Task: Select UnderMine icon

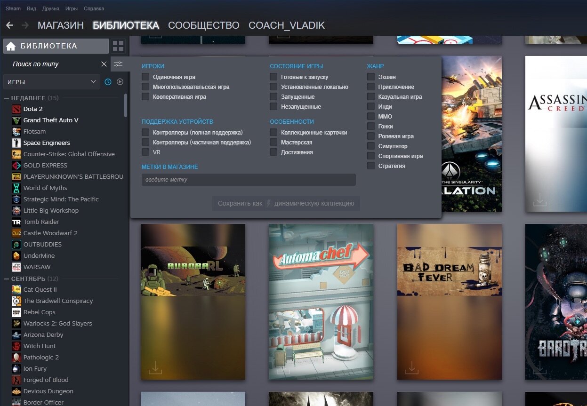Action: (16, 255)
